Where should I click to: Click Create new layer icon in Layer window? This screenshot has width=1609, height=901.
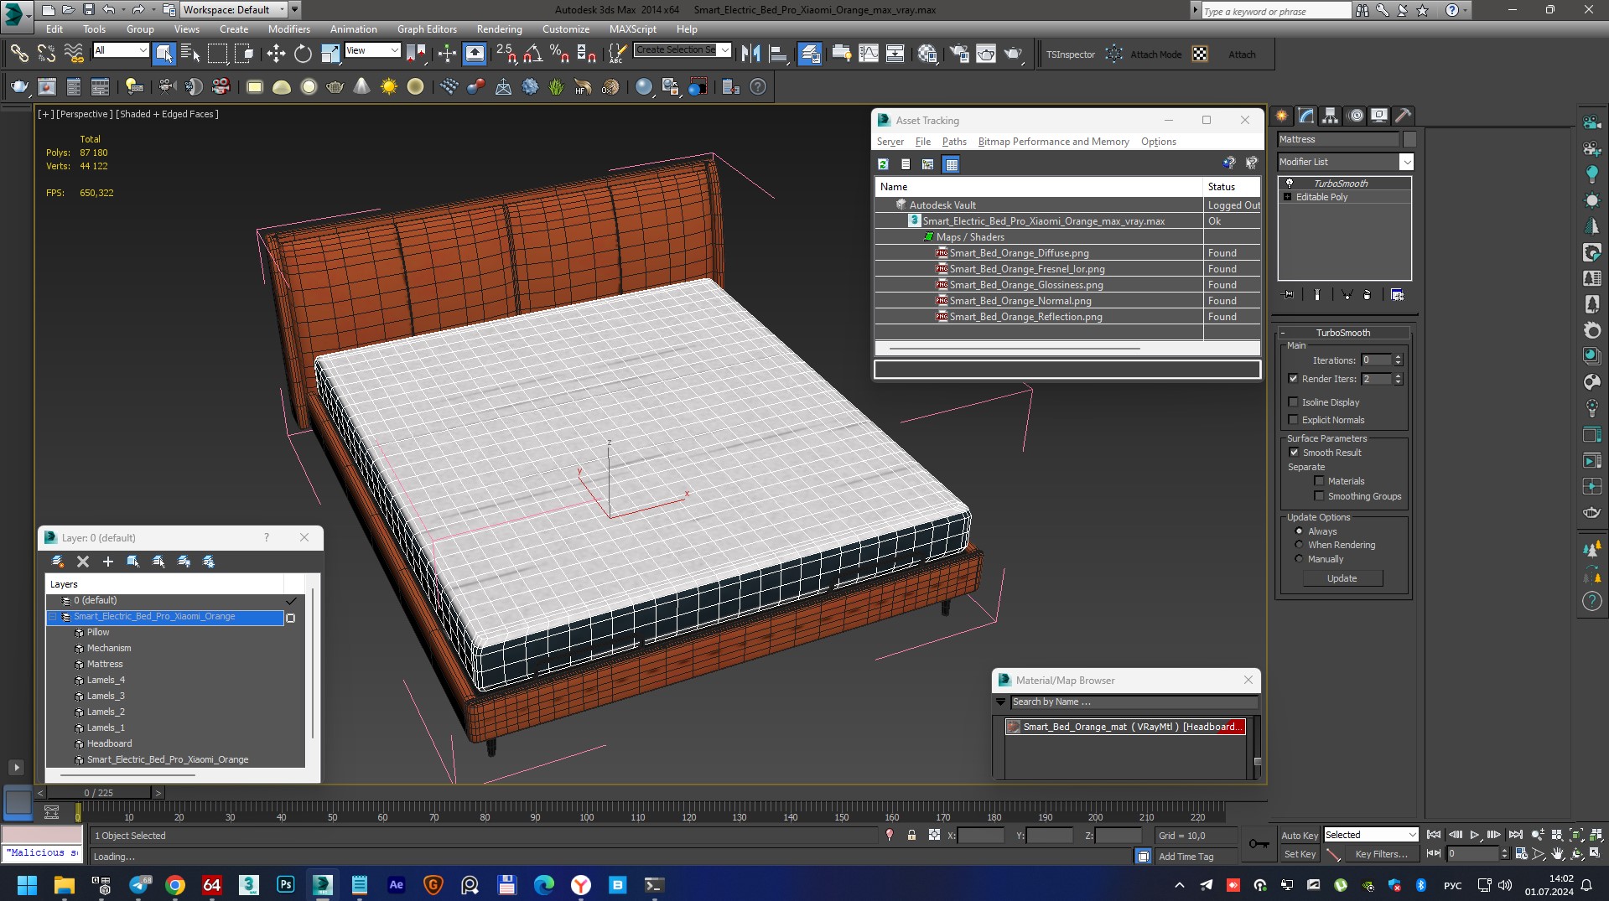[x=57, y=562]
